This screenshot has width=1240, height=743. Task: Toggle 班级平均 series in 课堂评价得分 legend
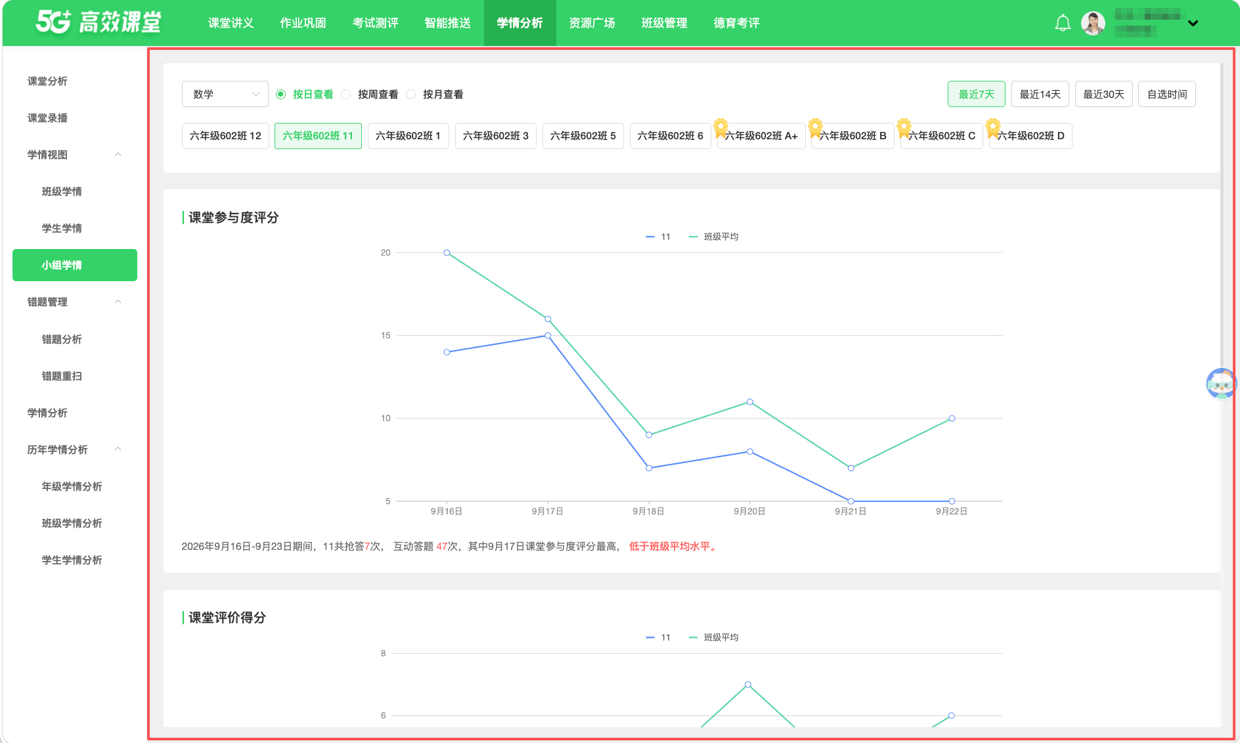[x=713, y=637]
